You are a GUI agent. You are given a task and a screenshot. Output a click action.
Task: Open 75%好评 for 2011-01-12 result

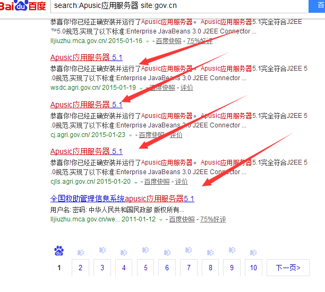coord(213,219)
